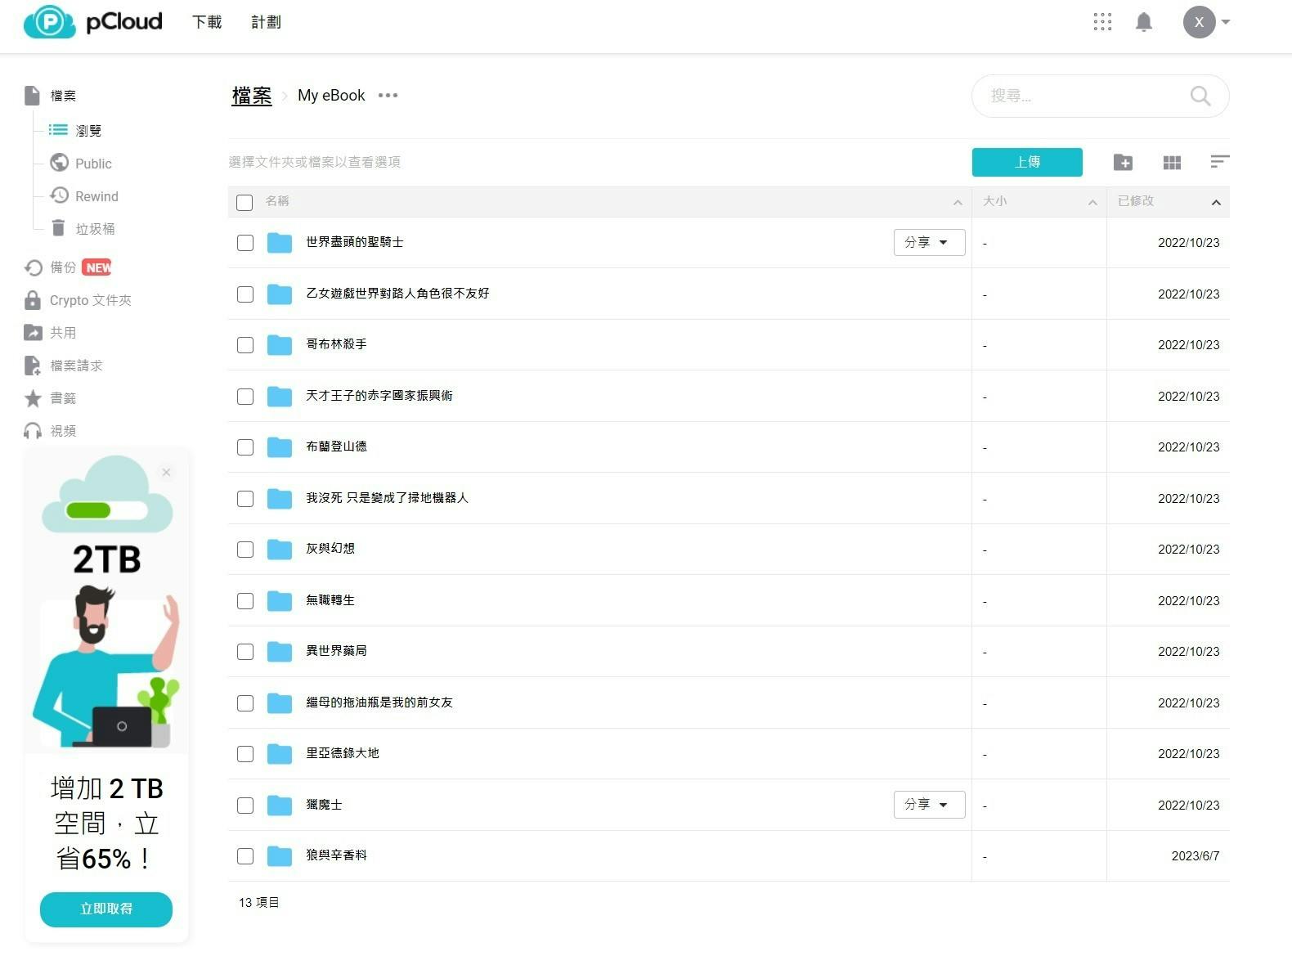Open the Crypto 文件夾 lock item
The height and width of the screenshot is (965, 1292).
click(90, 300)
